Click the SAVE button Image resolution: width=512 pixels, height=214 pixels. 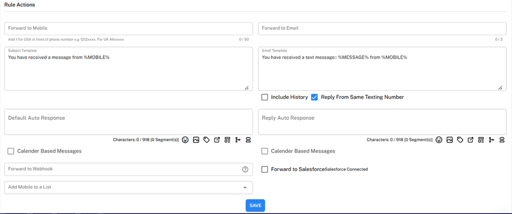[x=255, y=205]
